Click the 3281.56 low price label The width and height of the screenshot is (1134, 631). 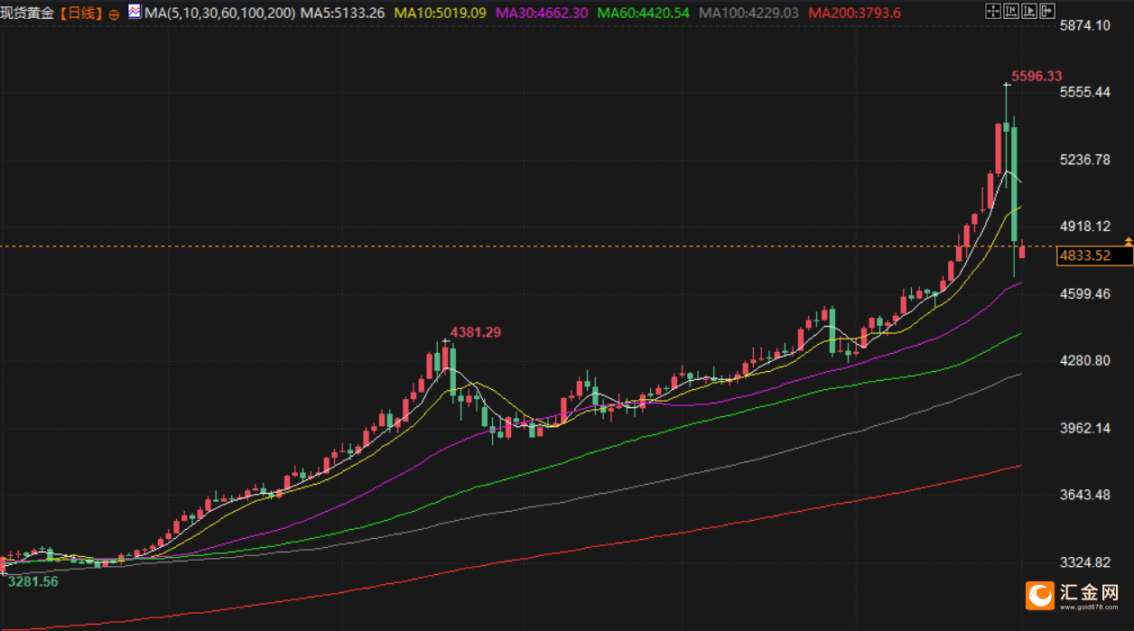pyautogui.click(x=33, y=581)
